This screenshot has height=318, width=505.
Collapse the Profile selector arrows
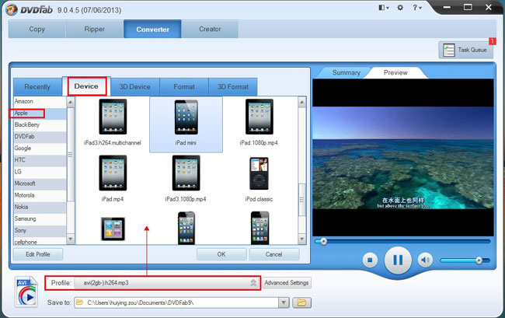[x=253, y=283]
